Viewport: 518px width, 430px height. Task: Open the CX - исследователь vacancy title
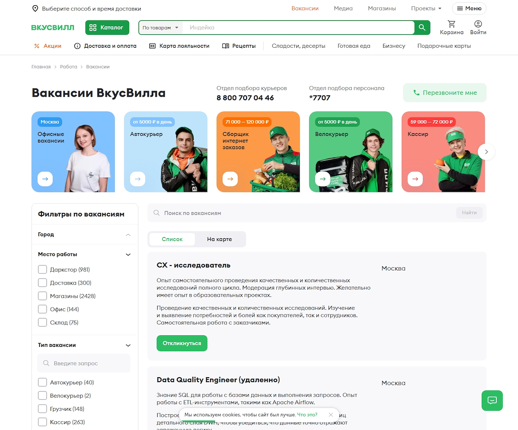[x=193, y=265]
